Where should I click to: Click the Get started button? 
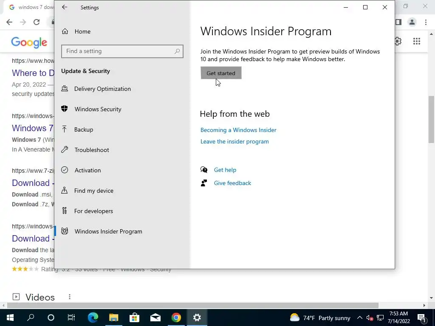221,73
